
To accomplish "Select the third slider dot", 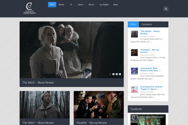I will [117, 74].
